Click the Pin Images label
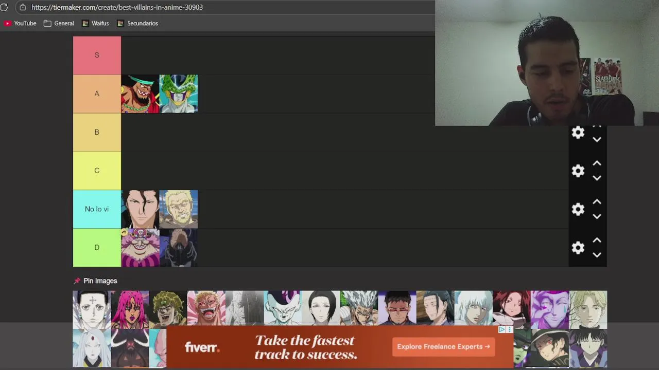The width and height of the screenshot is (659, 370). click(100, 281)
